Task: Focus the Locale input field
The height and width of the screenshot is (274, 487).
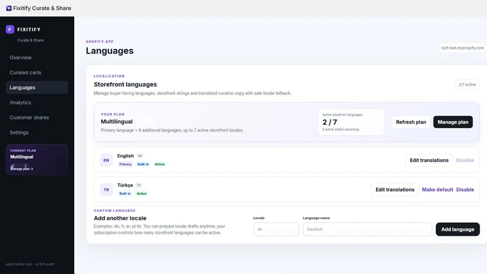Action: [x=276, y=230]
